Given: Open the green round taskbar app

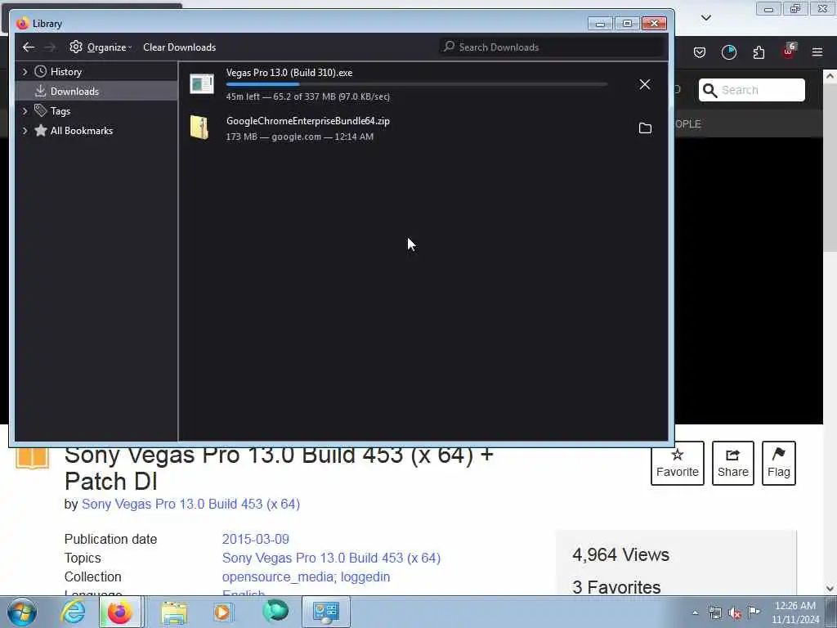Looking at the screenshot, I should (275, 612).
